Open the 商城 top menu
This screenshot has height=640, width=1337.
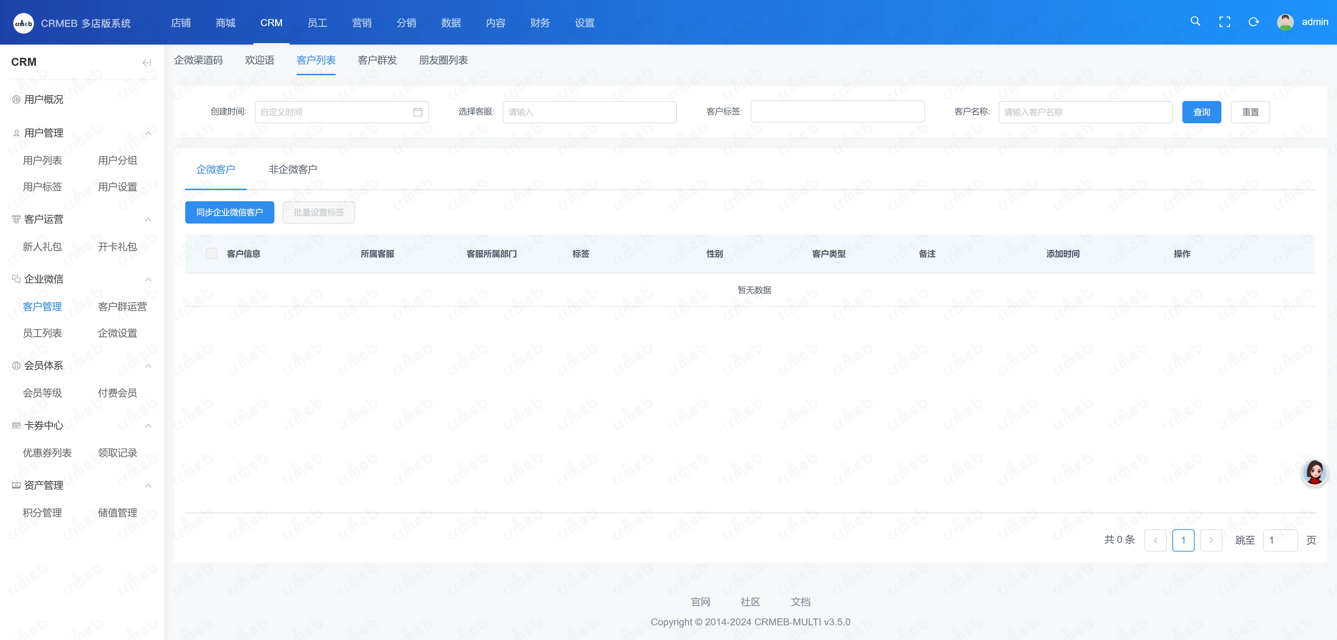coord(225,23)
